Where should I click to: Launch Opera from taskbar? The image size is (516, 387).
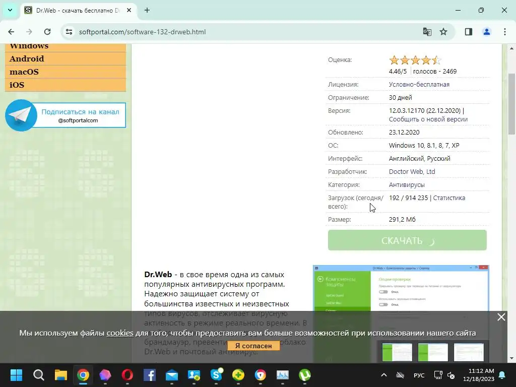(127, 375)
